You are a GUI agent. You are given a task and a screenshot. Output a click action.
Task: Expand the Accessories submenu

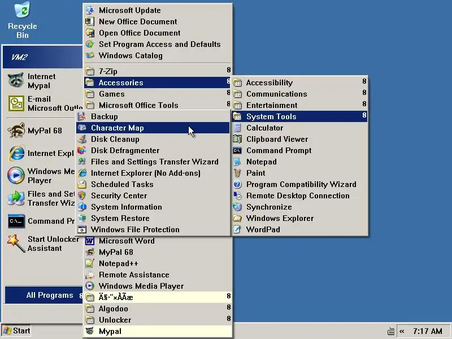(158, 82)
